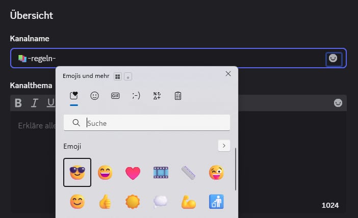Insert the winking tongue face emoji
358x218 pixels.
pyautogui.click(x=216, y=172)
